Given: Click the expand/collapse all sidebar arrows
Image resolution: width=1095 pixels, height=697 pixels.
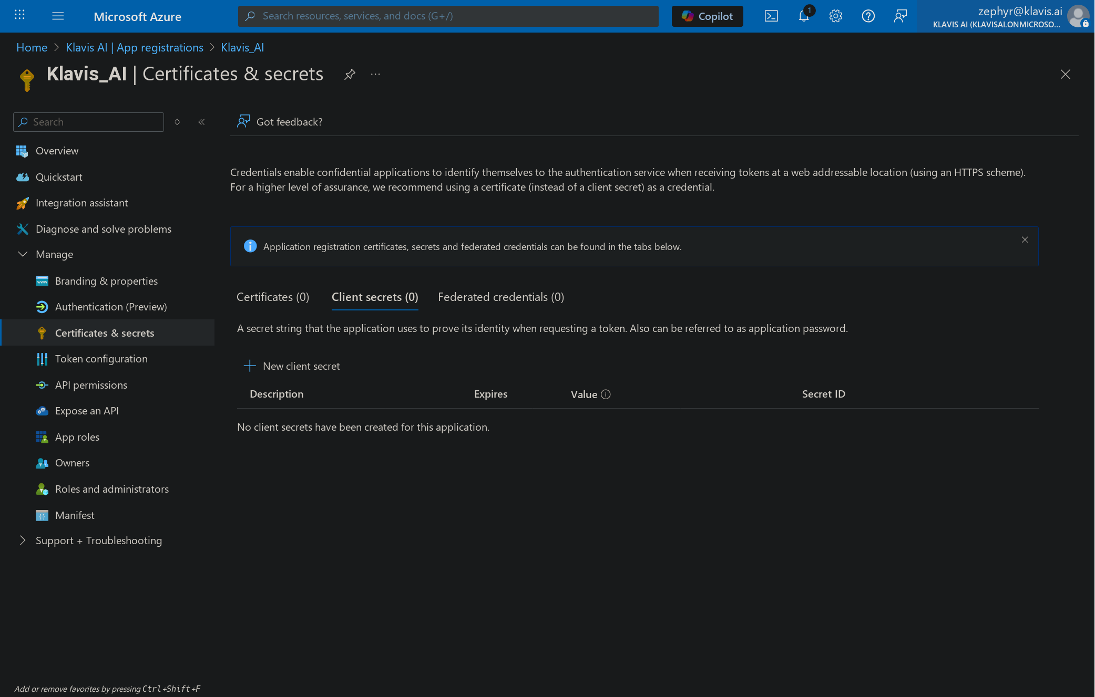Looking at the screenshot, I should coord(177,122).
